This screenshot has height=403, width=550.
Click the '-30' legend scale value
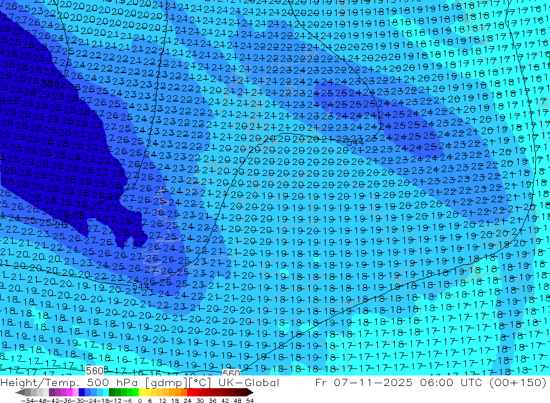tap(77, 401)
